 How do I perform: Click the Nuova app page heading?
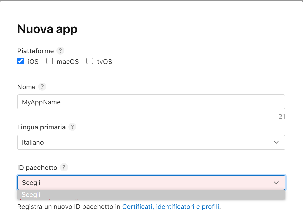tap(47, 29)
